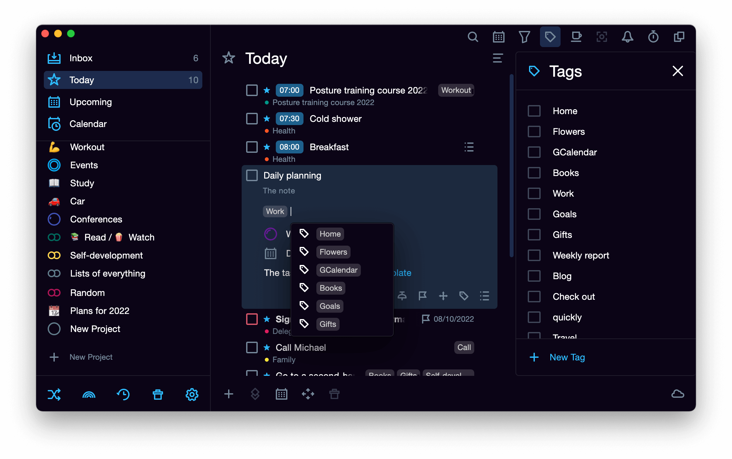The image size is (732, 459).
Task: Activate the focus mode frame icon
Action: (x=602, y=37)
